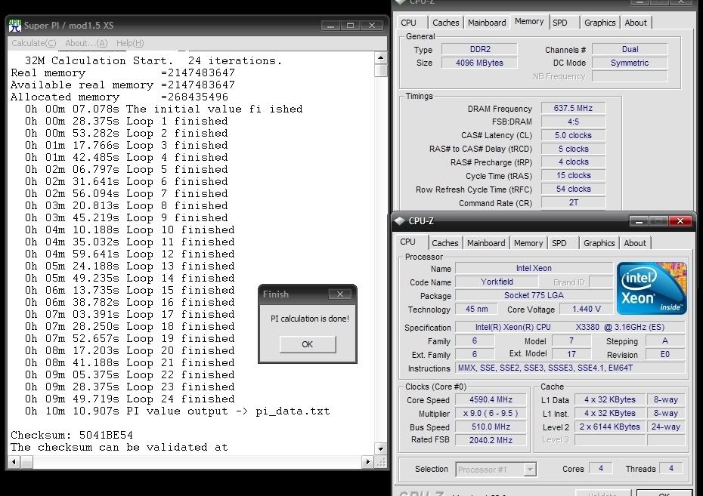
Task: Expand the Processor #1 selection dropdown
Action: pos(530,470)
